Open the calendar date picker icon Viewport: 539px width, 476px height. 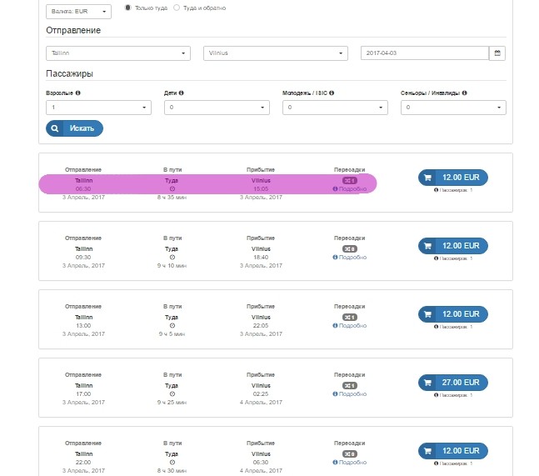pos(497,53)
